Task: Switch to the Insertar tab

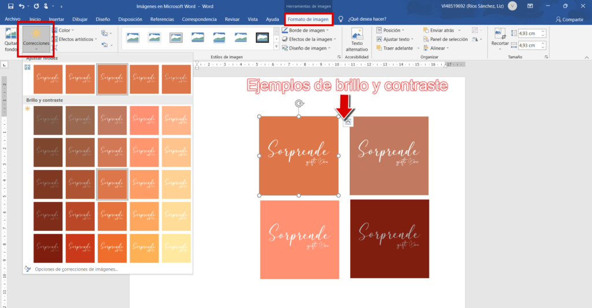Action: point(56,19)
